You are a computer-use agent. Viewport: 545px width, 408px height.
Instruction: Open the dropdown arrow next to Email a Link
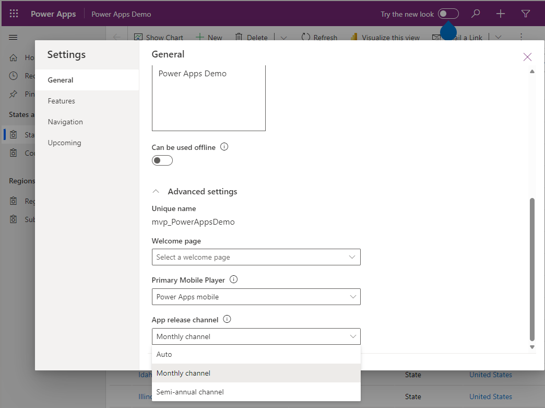498,37
